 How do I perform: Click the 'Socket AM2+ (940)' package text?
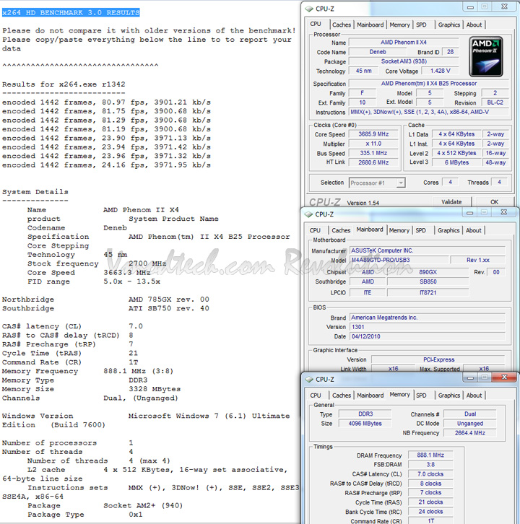tap(143, 506)
